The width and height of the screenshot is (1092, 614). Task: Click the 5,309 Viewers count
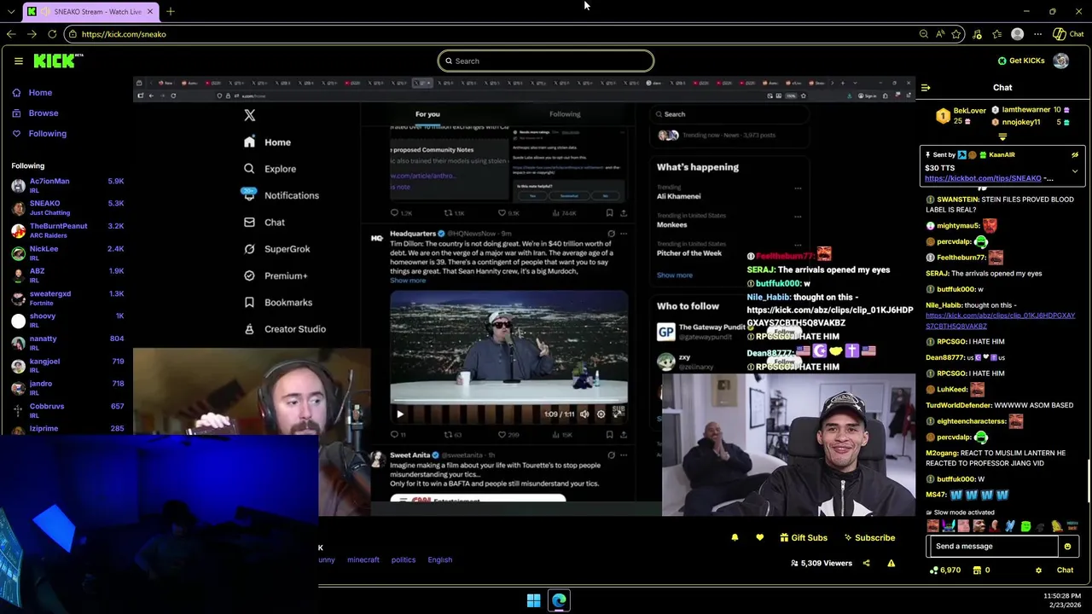point(822,563)
